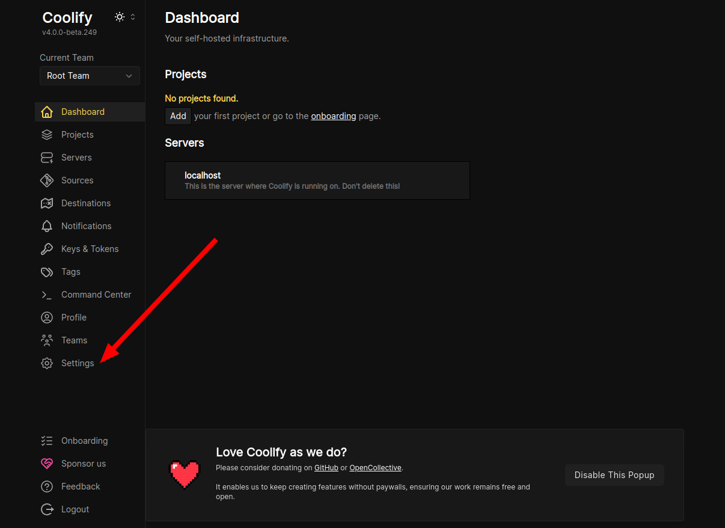
Task: Click the Projects layers icon
Action: coord(47,135)
